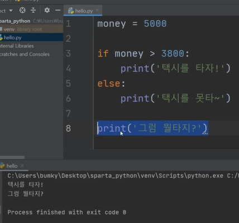
Task: Click the Python icon on hello.py tab
Action: (71, 11)
